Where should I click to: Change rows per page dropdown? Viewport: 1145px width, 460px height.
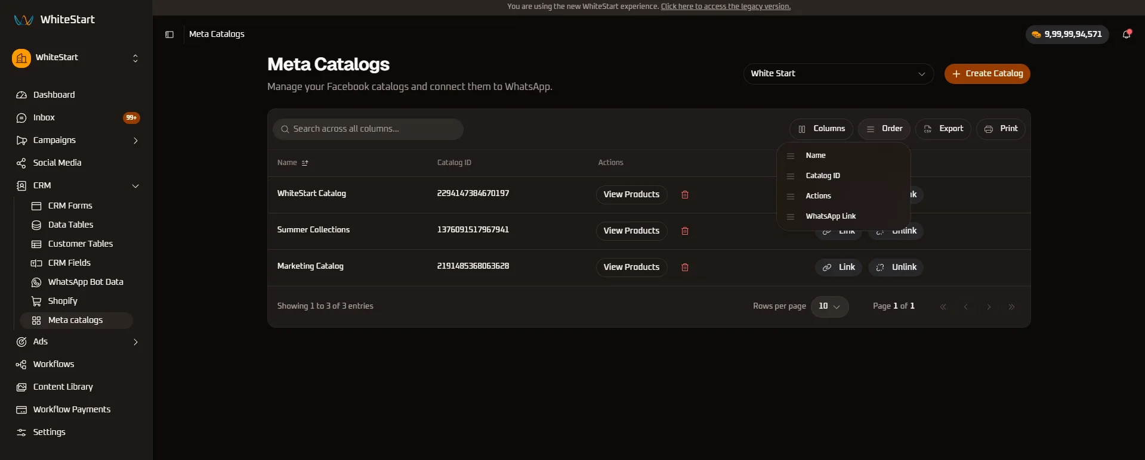(x=829, y=306)
